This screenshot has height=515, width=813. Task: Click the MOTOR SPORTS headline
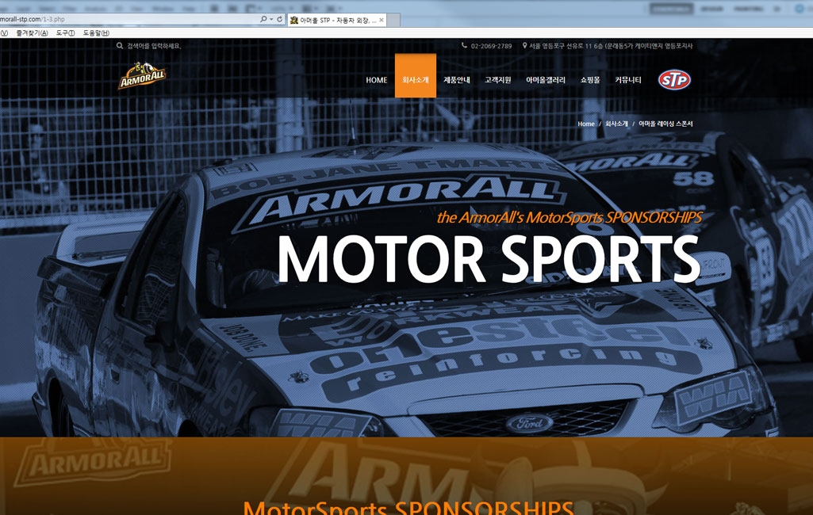point(489,258)
